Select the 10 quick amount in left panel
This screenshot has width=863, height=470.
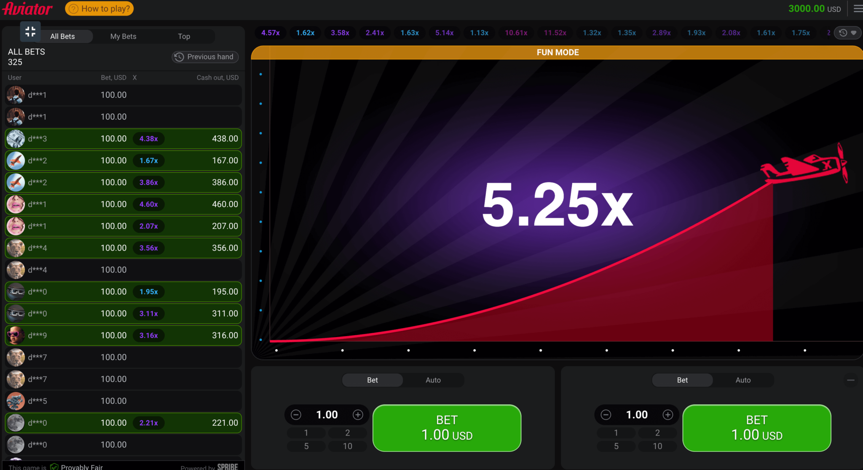(347, 446)
